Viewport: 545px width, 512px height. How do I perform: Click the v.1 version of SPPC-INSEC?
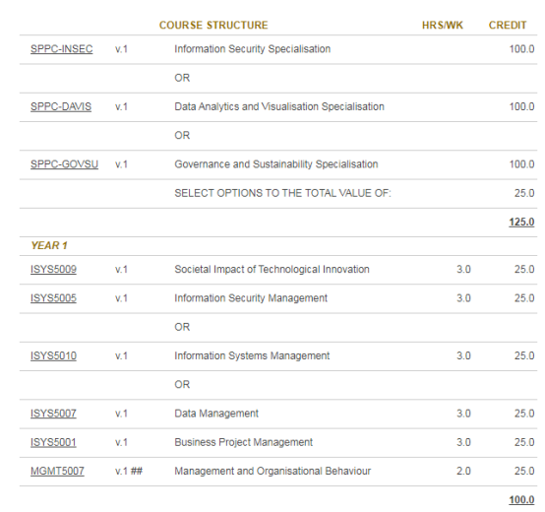click(121, 49)
